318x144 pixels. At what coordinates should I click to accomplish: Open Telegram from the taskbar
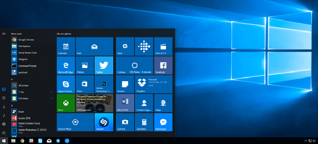click(58, 141)
